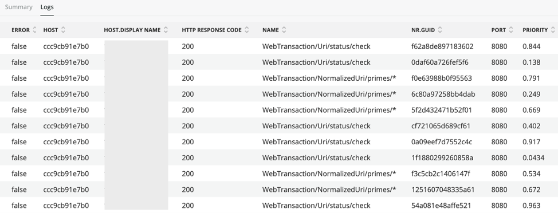
Task: Click priority value 0.963
Action: coord(531,206)
